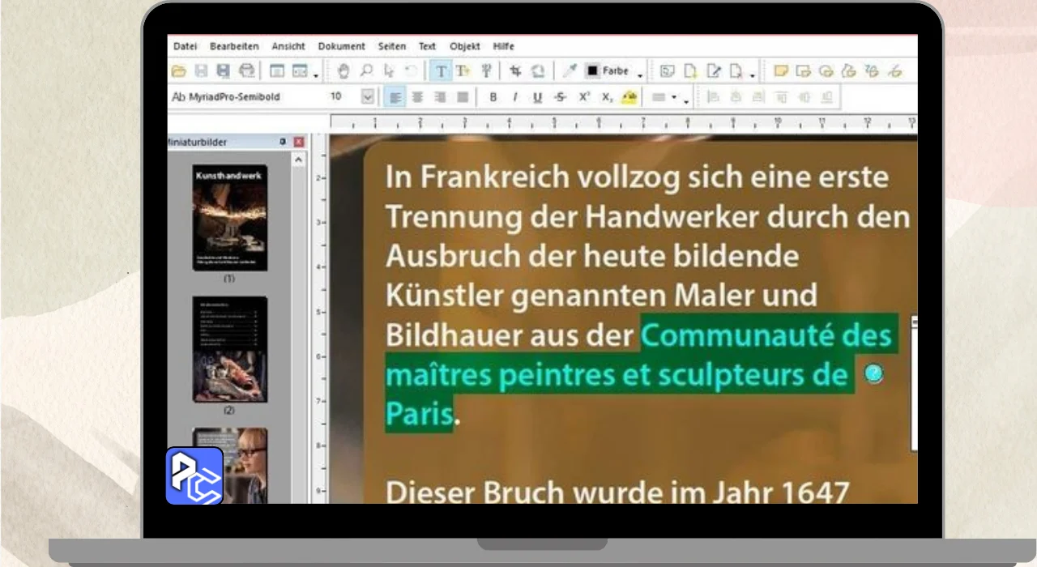Toggle bold B formatting

pyautogui.click(x=493, y=97)
